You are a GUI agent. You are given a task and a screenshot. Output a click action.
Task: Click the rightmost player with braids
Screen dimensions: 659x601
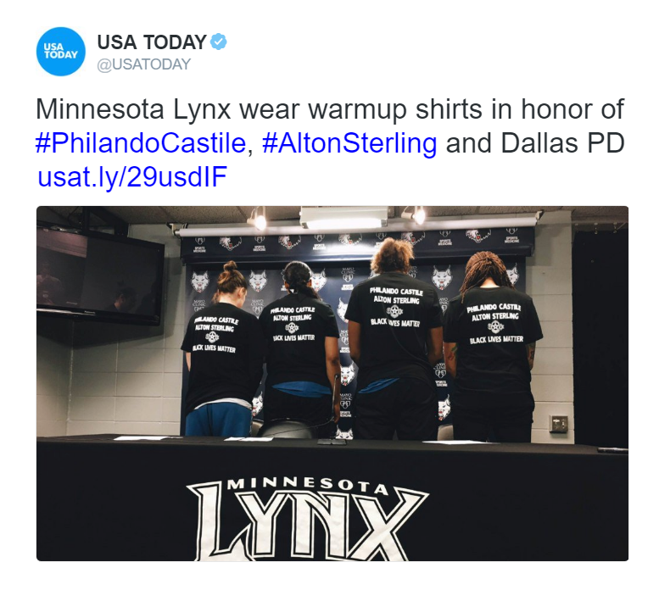(493, 347)
